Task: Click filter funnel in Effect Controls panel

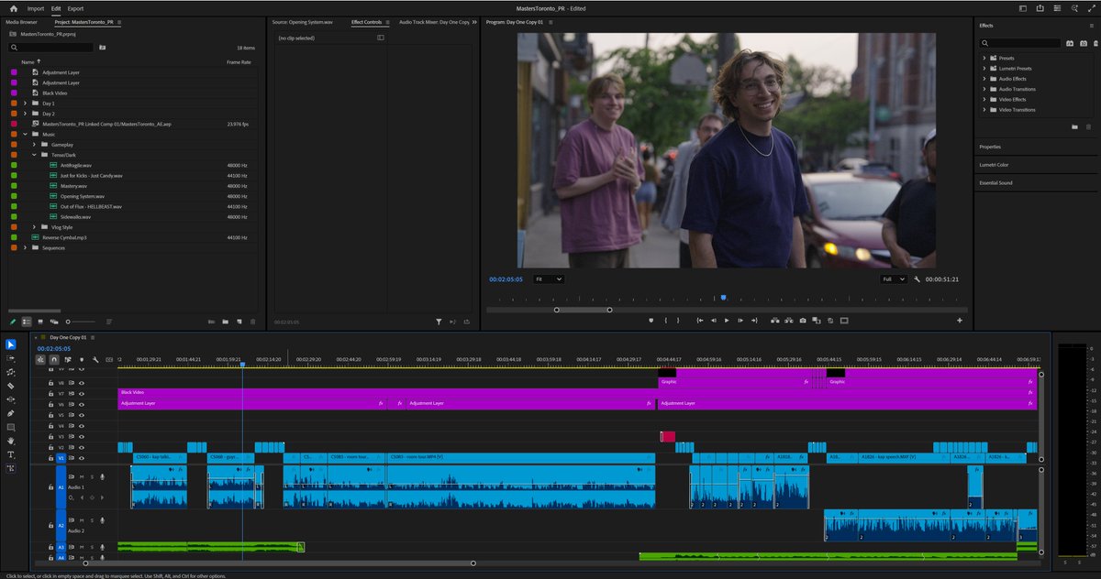Action: (439, 322)
